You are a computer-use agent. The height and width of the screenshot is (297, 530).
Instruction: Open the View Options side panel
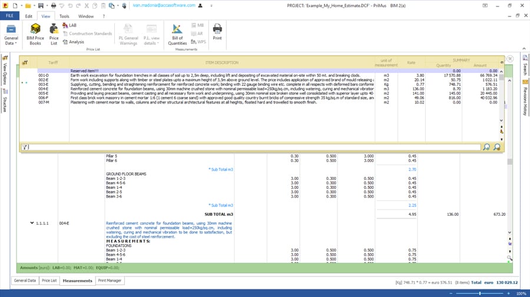[5, 69]
